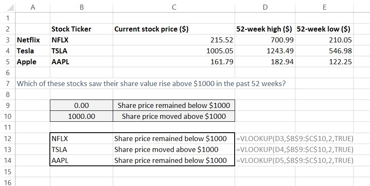Select column D header
This screenshot has width=370, height=186.
(x=265, y=7)
